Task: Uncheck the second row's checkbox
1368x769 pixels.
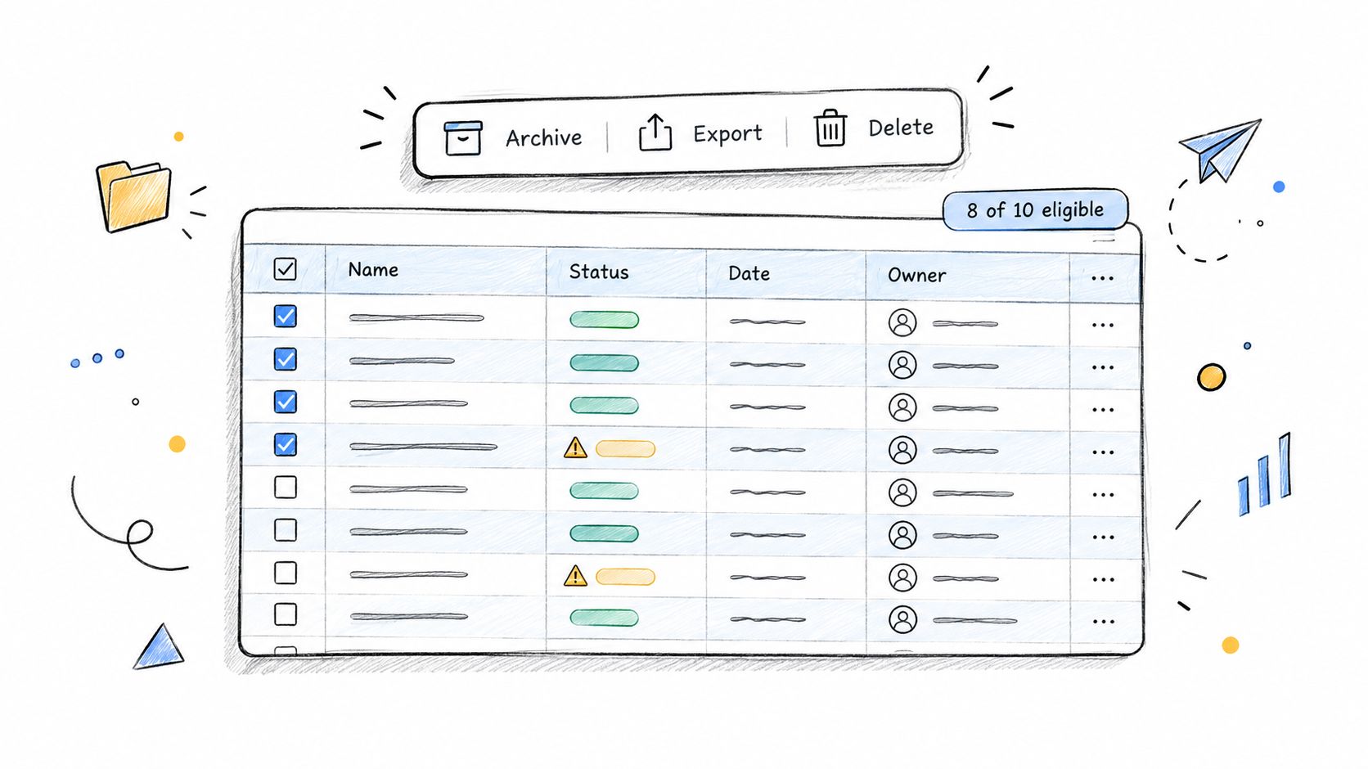Action: click(285, 358)
